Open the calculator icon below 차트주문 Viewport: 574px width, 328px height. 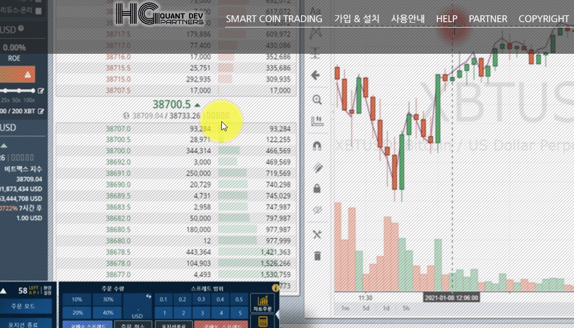coord(262,322)
